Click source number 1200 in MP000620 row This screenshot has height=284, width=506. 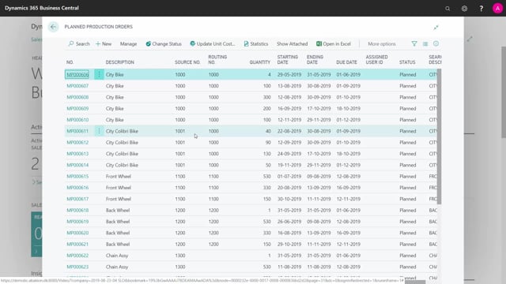pyautogui.click(x=180, y=233)
